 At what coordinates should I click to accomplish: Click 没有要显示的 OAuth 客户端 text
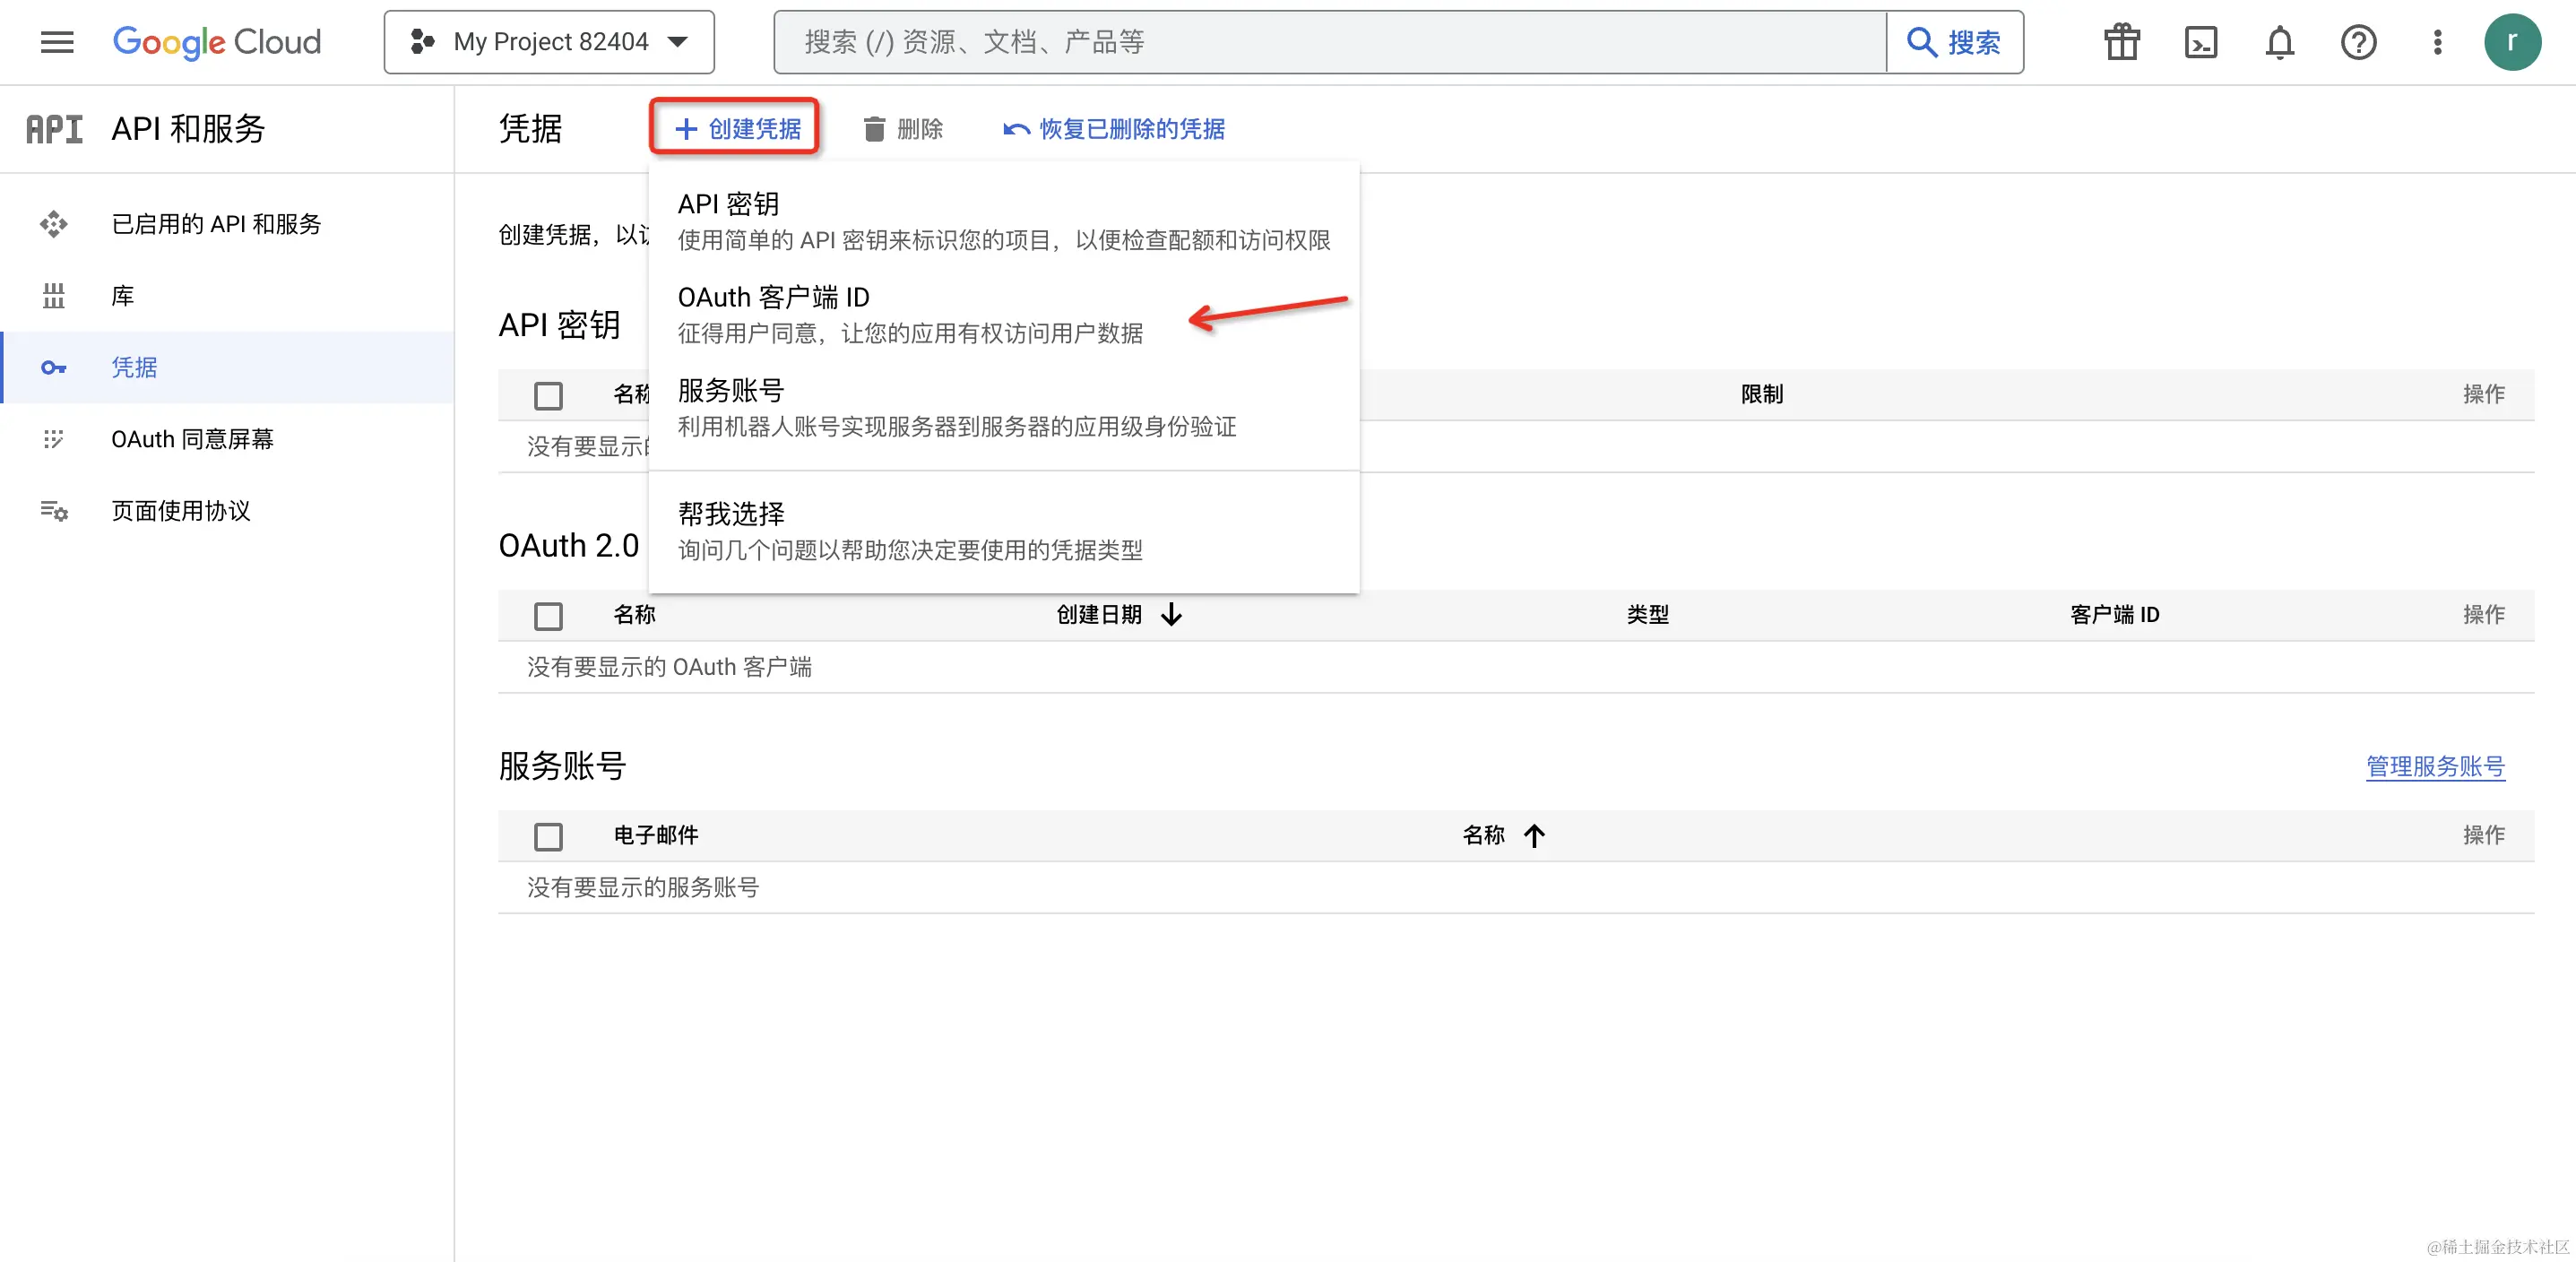pyautogui.click(x=669, y=667)
